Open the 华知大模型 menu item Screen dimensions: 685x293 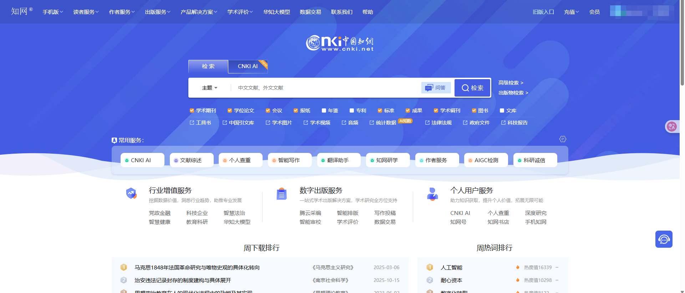[x=276, y=12]
